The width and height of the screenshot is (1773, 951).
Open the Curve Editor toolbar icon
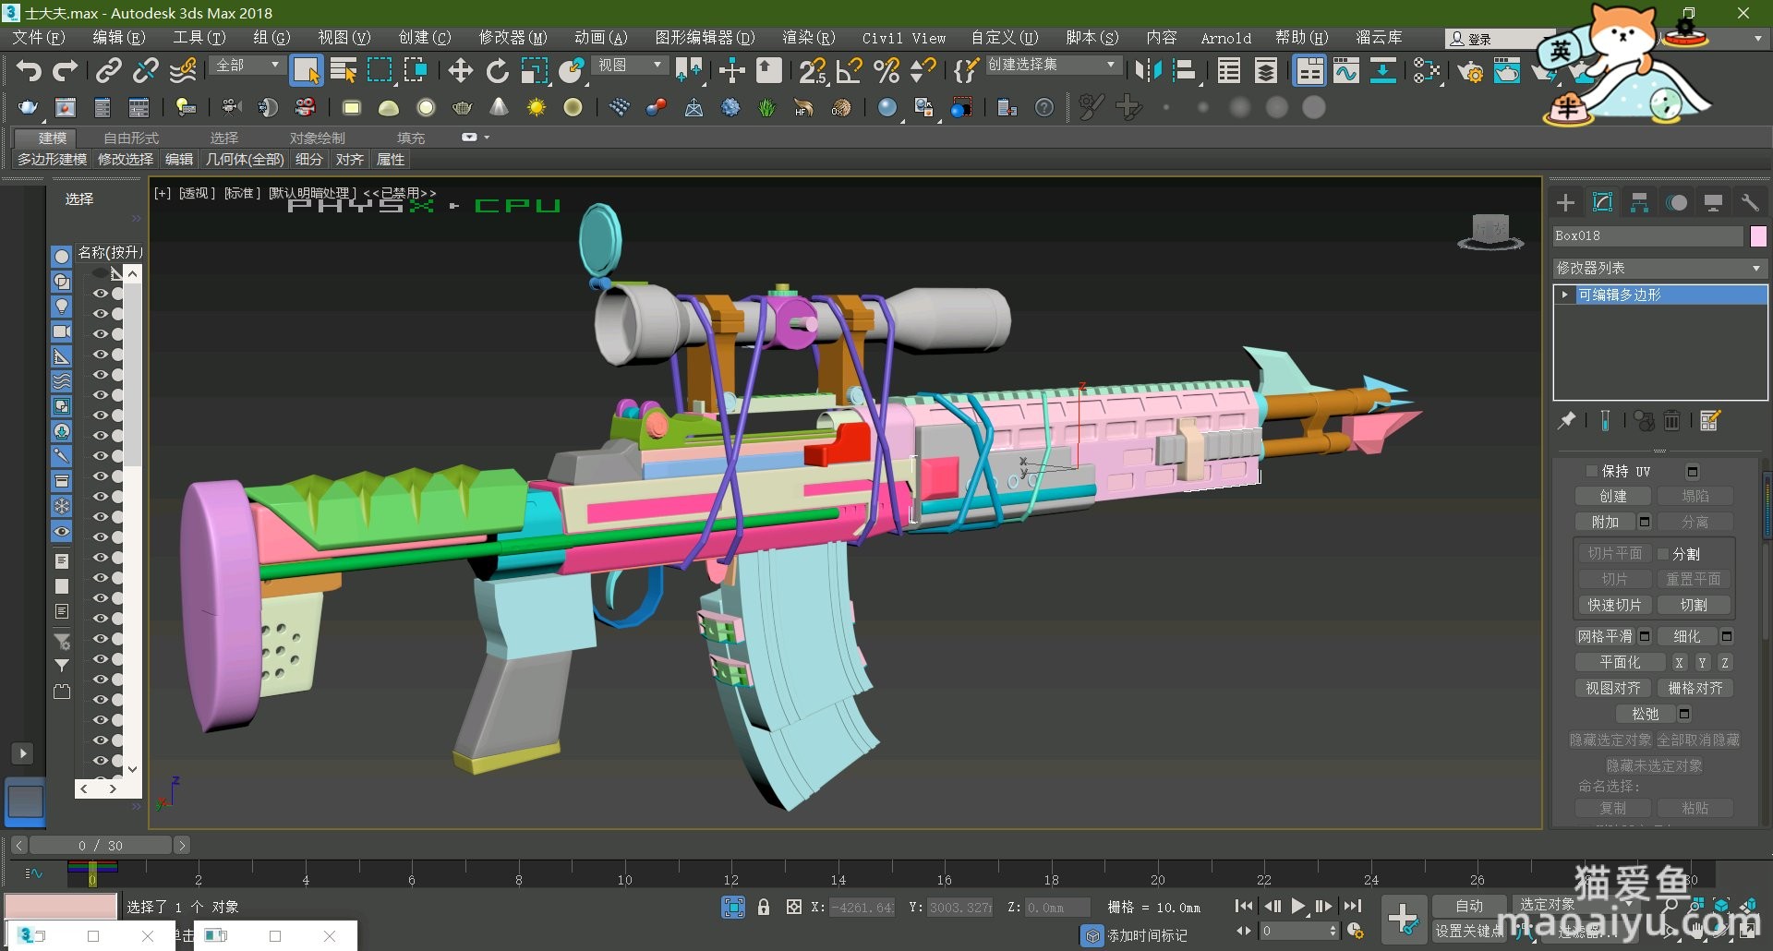[x=1345, y=71]
